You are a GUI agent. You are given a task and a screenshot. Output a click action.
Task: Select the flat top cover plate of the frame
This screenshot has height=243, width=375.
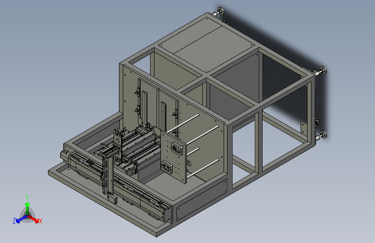point(207,45)
